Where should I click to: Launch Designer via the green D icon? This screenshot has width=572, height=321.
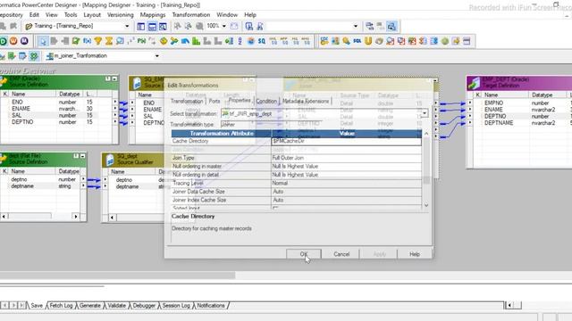(x=3, y=41)
